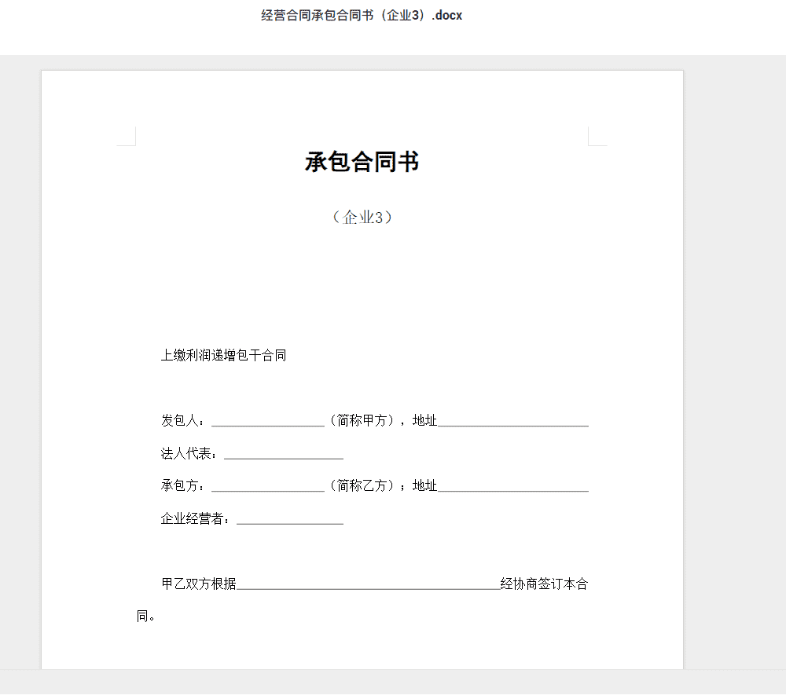Click the trailing text 同。
The width and height of the screenshot is (786, 699).
pos(145,617)
